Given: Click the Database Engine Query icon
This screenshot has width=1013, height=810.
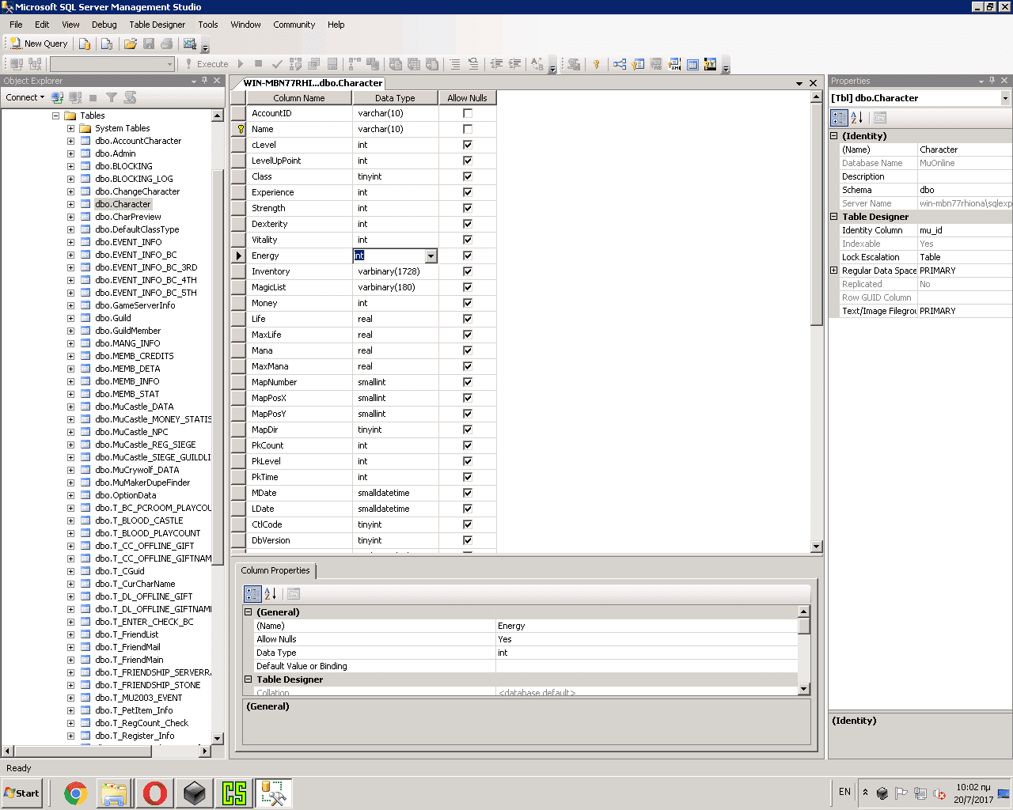Looking at the screenshot, I should [x=85, y=44].
